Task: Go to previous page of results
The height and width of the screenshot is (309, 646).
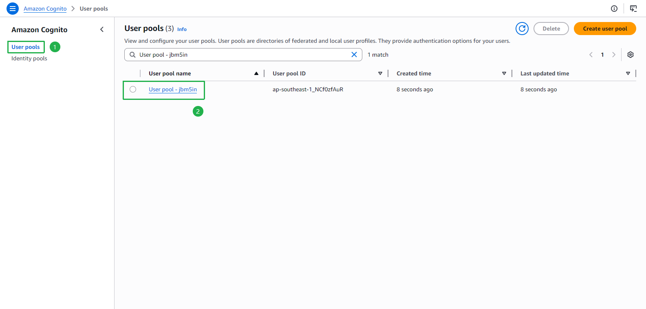Action: (591, 55)
